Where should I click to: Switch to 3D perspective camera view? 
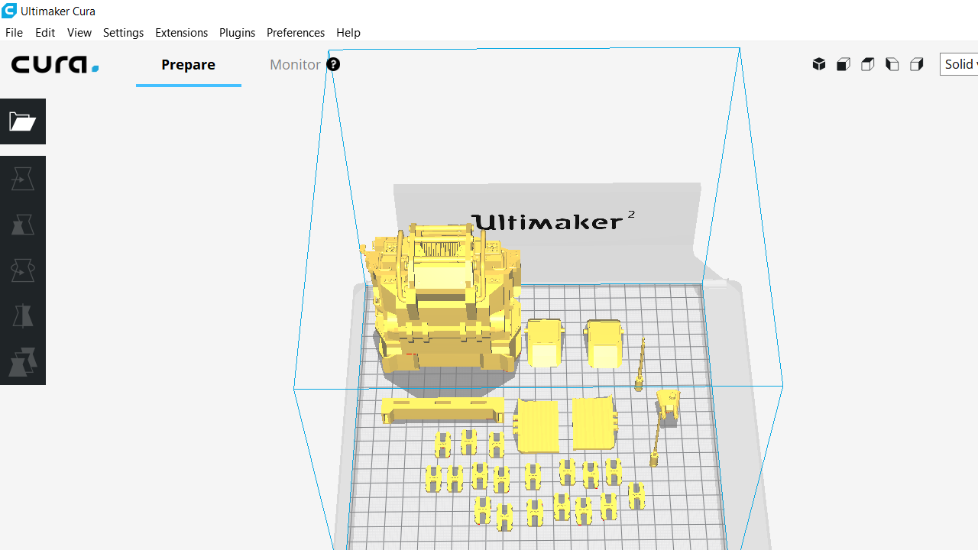click(819, 64)
